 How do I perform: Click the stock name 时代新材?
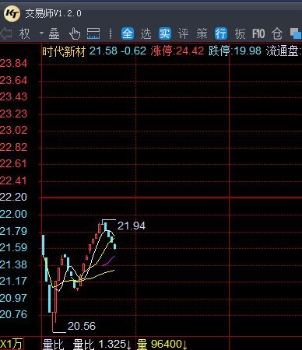pos(64,51)
